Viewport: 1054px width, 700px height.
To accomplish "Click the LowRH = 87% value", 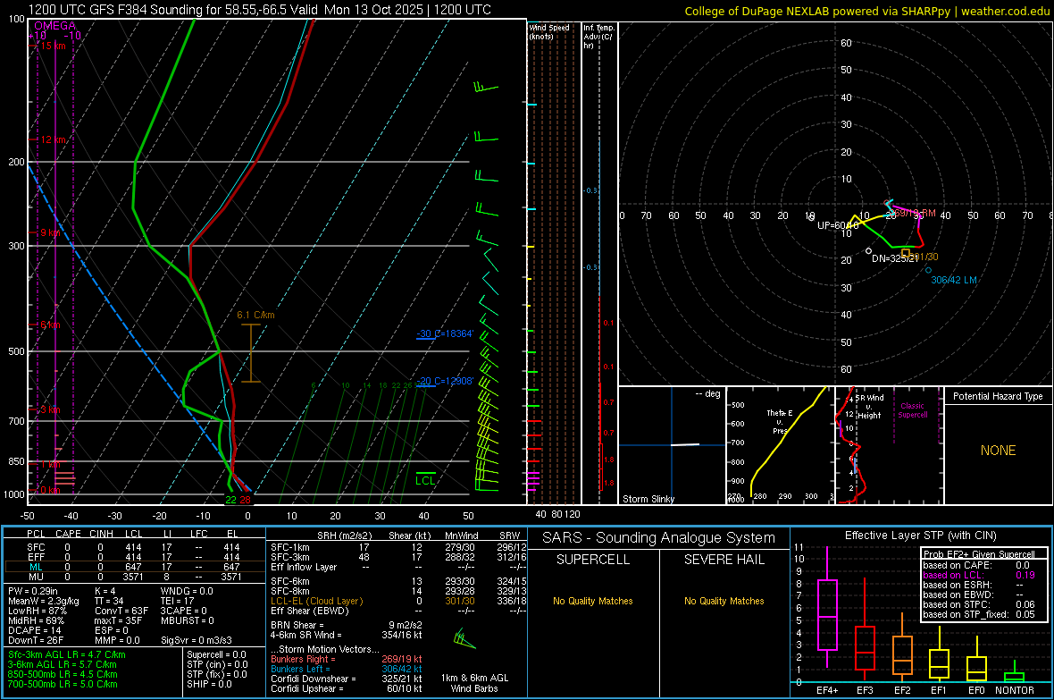I will click(x=38, y=611).
